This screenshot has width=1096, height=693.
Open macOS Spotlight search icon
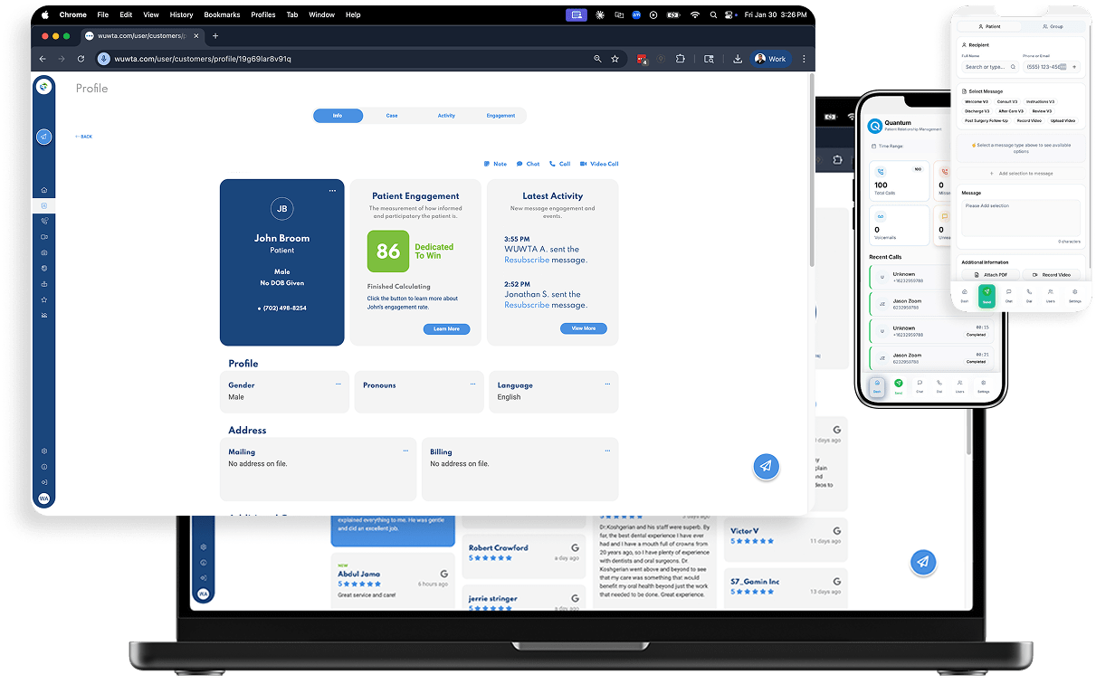click(x=714, y=14)
